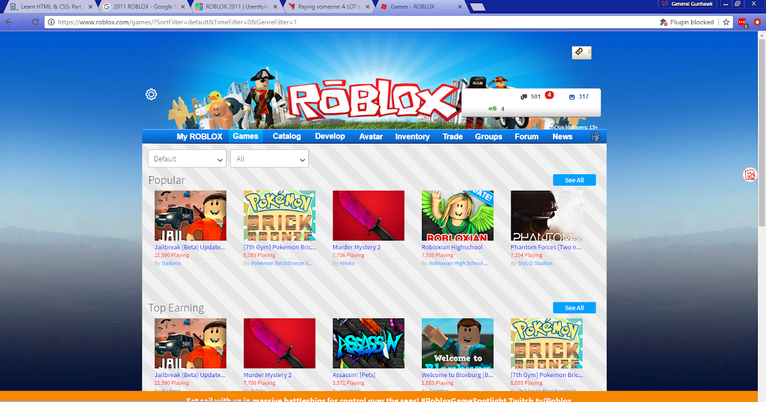Open Welcome to Bloxburg link
The height and width of the screenshot is (402, 766).
point(457,375)
